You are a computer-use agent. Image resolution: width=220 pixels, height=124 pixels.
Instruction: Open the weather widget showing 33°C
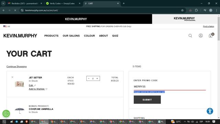(x=176, y=122)
